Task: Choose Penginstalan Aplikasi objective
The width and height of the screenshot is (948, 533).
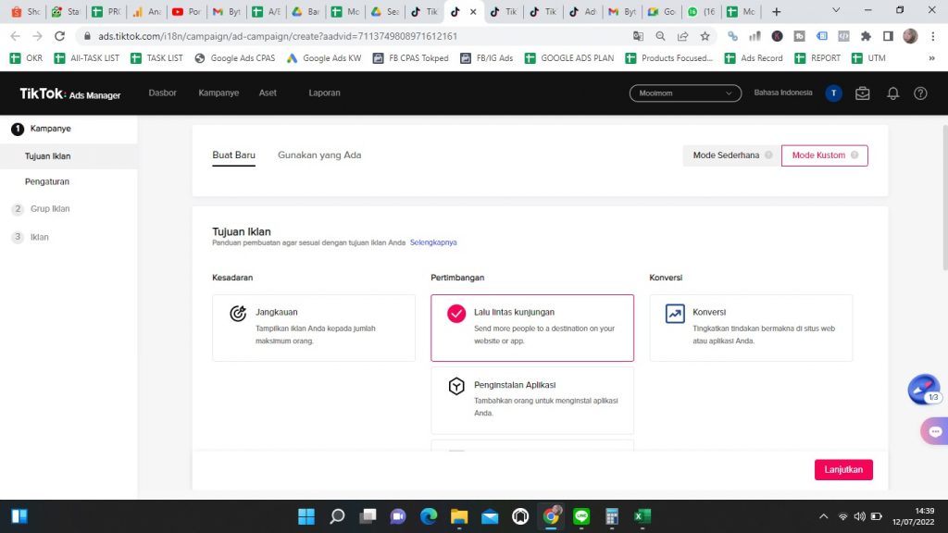Action: (x=531, y=400)
